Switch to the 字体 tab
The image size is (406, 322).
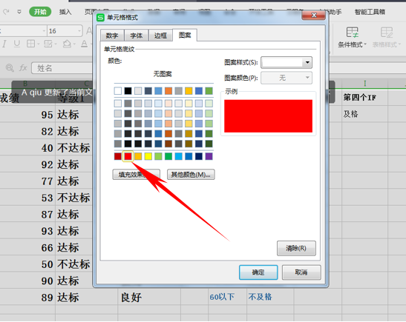coord(136,36)
